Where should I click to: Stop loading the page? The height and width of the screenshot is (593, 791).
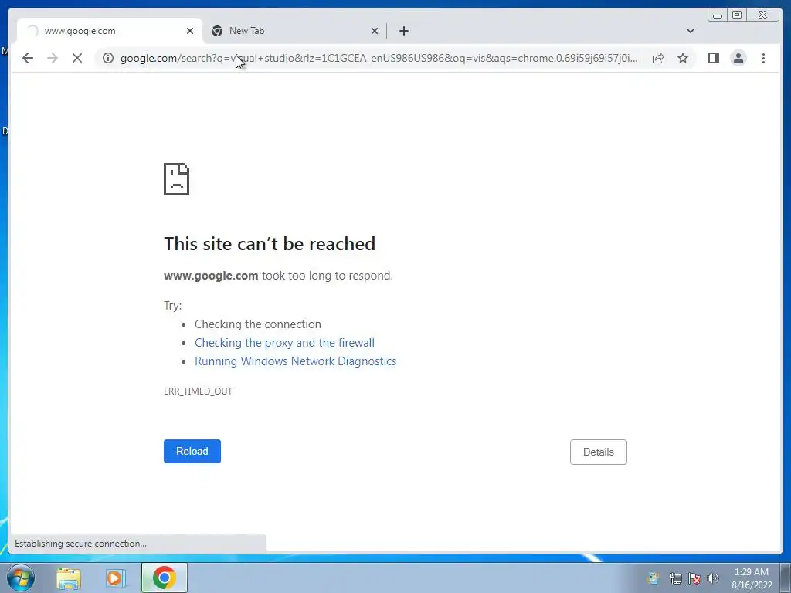click(x=77, y=58)
